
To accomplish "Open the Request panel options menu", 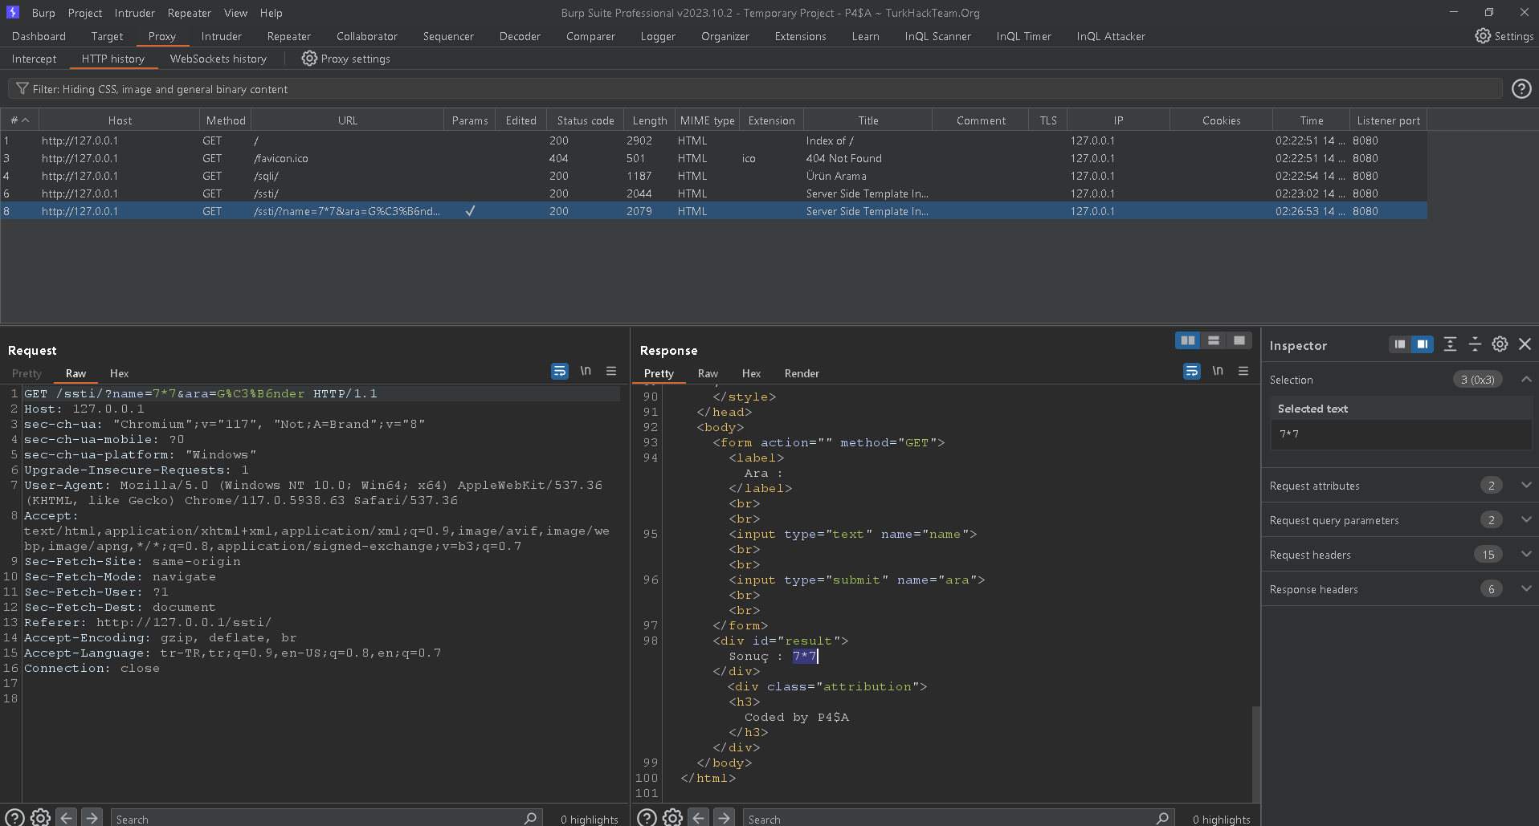I will (611, 371).
